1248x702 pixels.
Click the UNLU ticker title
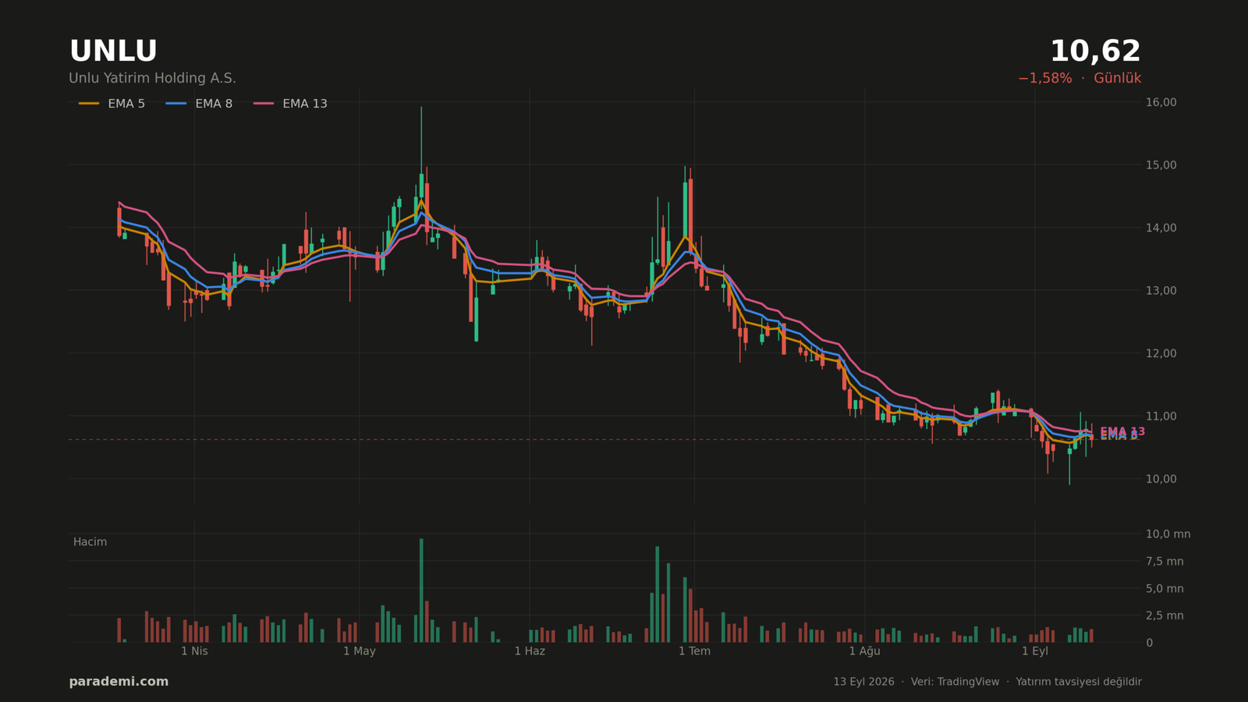coord(113,51)
